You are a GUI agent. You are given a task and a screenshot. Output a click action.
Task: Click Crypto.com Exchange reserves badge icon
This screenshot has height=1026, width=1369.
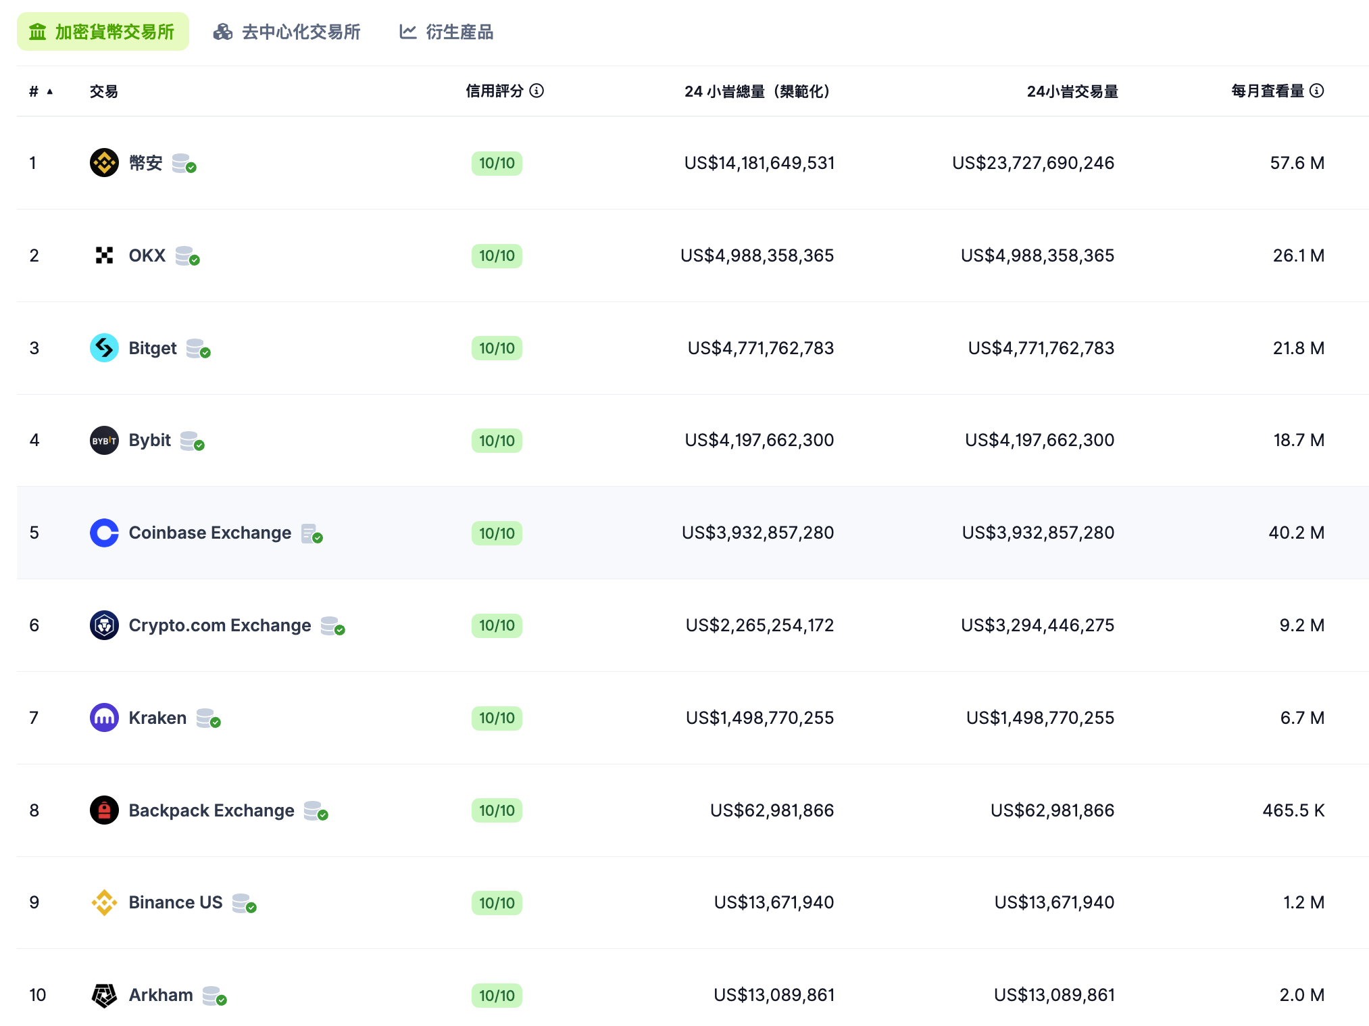[332, 626]
